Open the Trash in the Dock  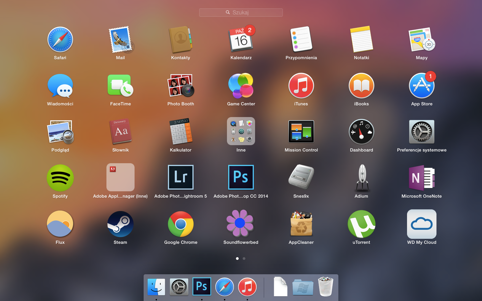[325, 286]
